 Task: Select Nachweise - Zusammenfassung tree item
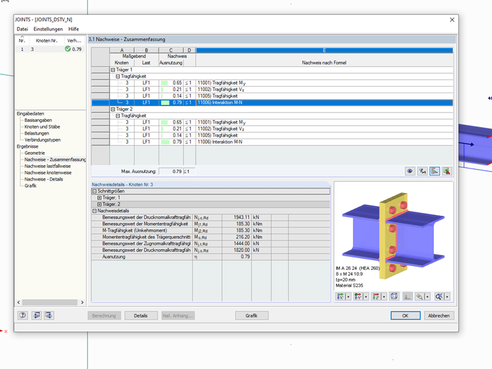[x=55, y=160]
